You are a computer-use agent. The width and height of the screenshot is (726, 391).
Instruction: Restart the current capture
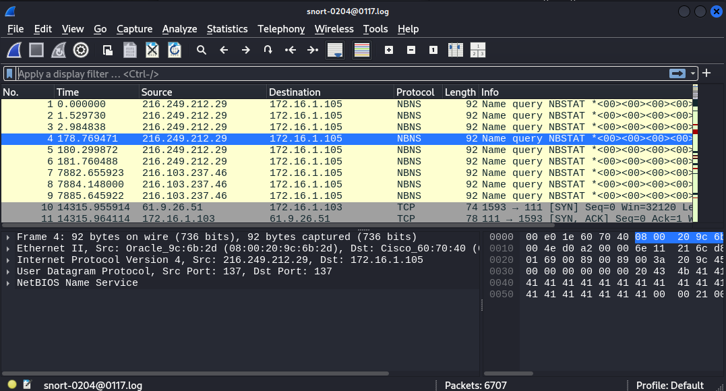click(59, 50)
